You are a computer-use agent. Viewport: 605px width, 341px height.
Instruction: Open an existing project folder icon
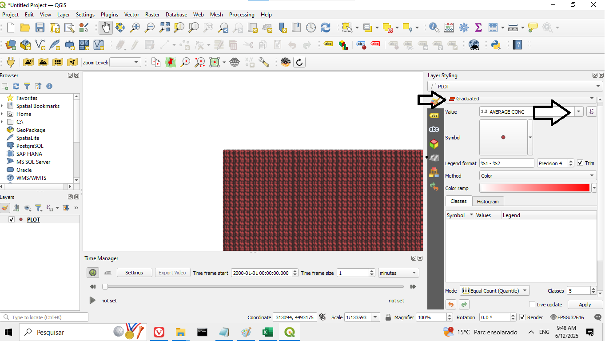25,28
